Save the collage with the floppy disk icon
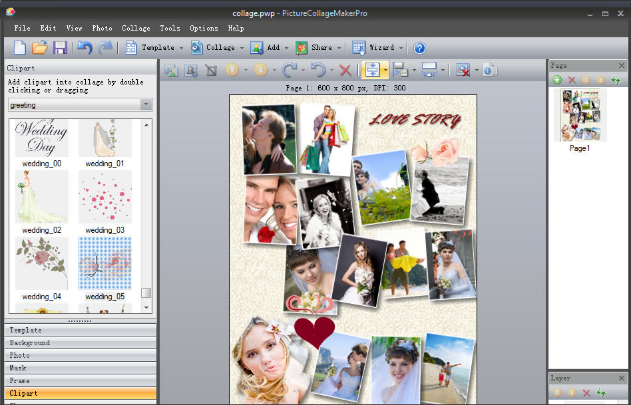This screenshot has width=631, height=405. point(60,47)
